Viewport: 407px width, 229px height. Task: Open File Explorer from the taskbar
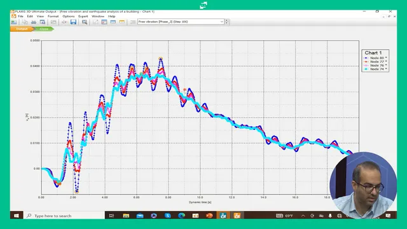coord(126,216)
